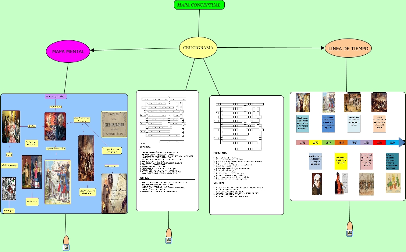This screenshot has width=406, height=252.
Task: Select the old document title page image
Action: 114,124
